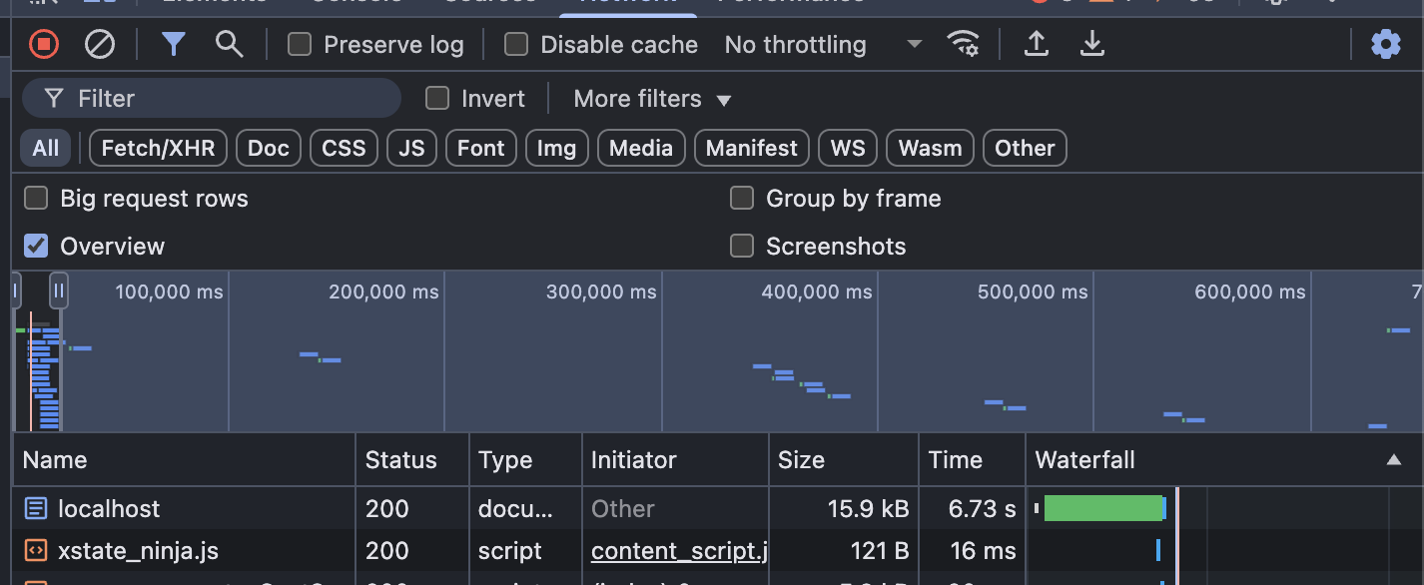Sort by Status column
The image size is (1424, 585).
click(x=412, y=460)
